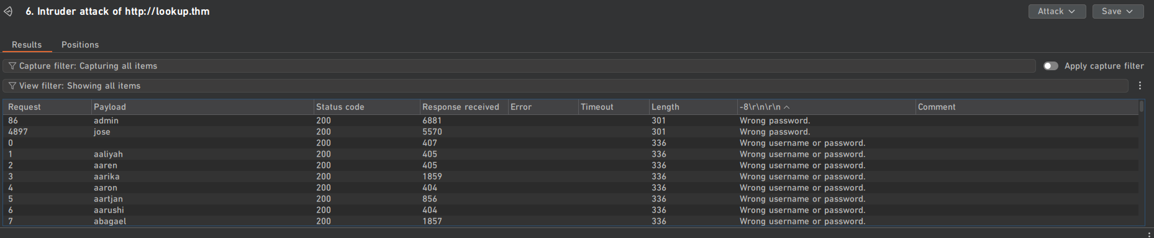The width and height of the screenshot is (1154, 238).
Task: Sort by the Response received column header
Action: [x=464, y=107]
